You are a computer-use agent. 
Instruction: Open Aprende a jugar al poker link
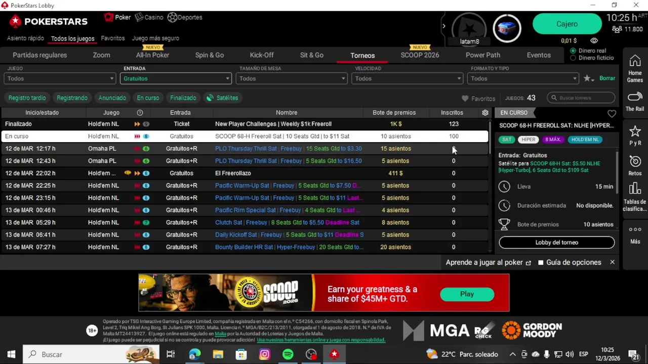(488, 262)
